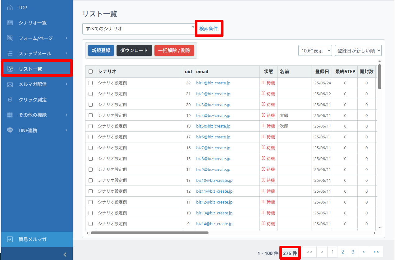395x260 pixels.
Task: Click the date '25/06/24 cell
Action: (322, 83)
